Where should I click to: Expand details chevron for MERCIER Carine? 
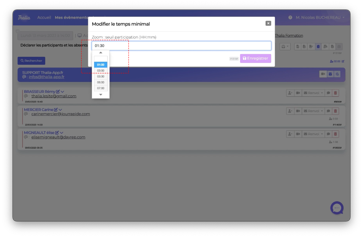pyautogui.click(x=61, y=110)
